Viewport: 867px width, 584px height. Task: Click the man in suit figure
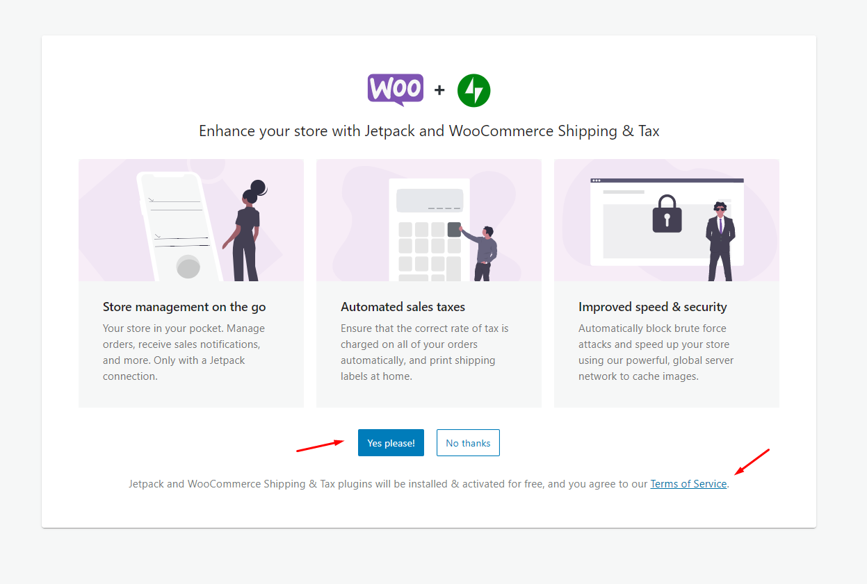[x=720, y=240]
